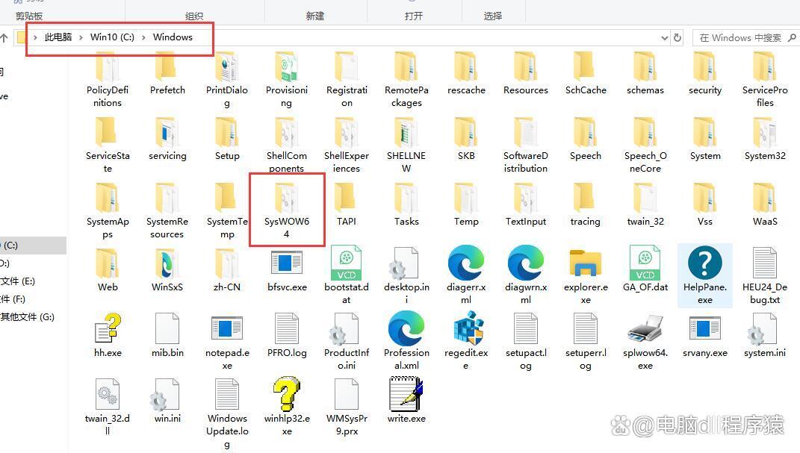Screen dimensions: 800x453
Task: Expand the chevron after 此电脑 breadcrumb
Action: coord(81,37)
